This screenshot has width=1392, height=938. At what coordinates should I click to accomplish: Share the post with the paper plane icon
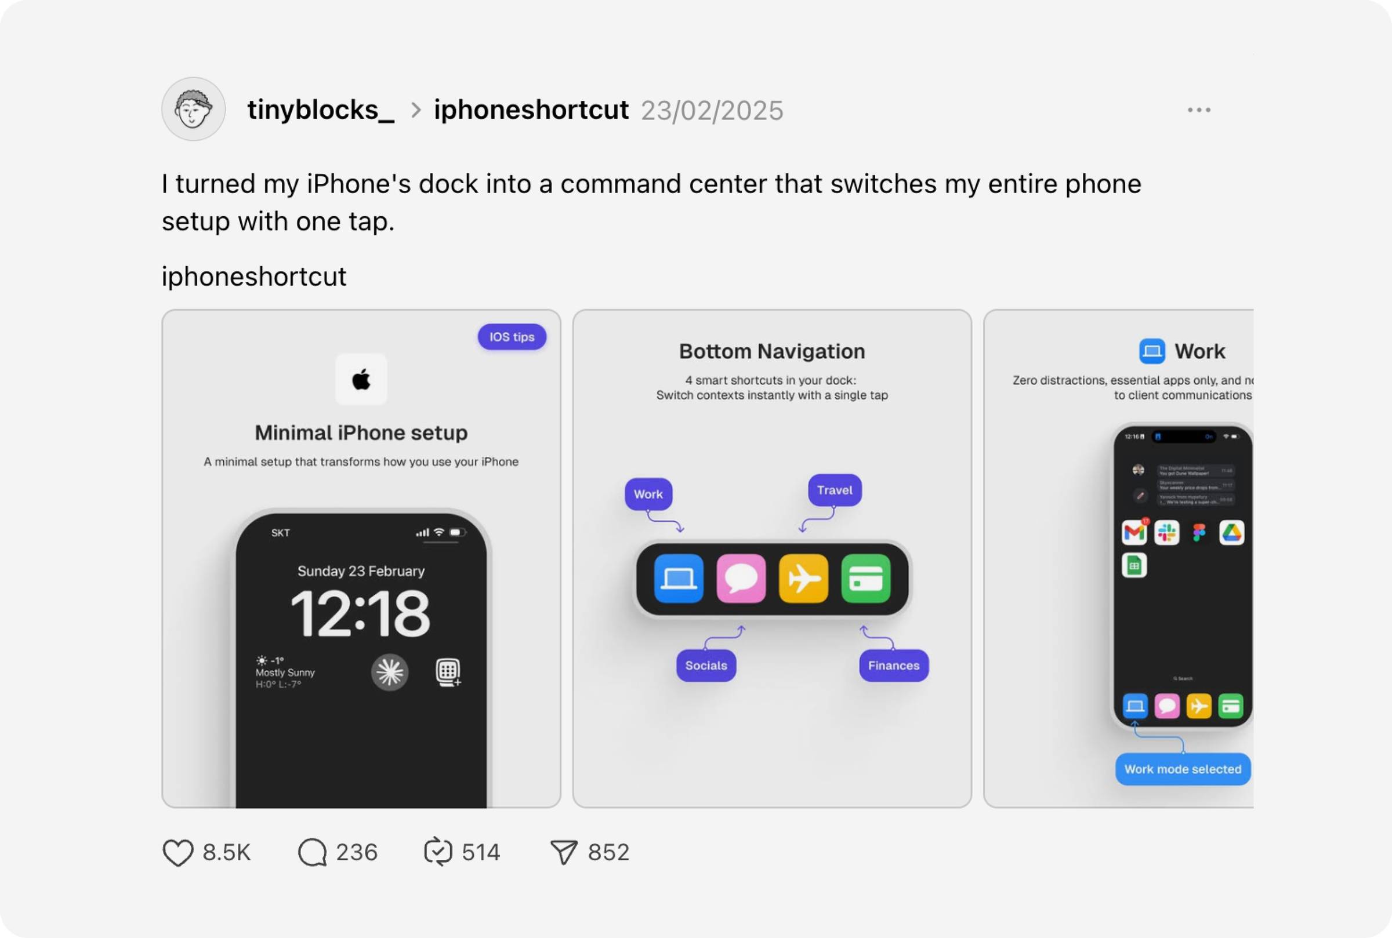(564, 852)
